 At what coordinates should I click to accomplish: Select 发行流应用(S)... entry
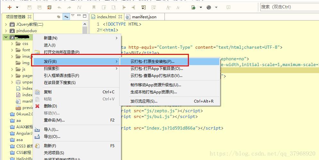[x=170, y=101]
